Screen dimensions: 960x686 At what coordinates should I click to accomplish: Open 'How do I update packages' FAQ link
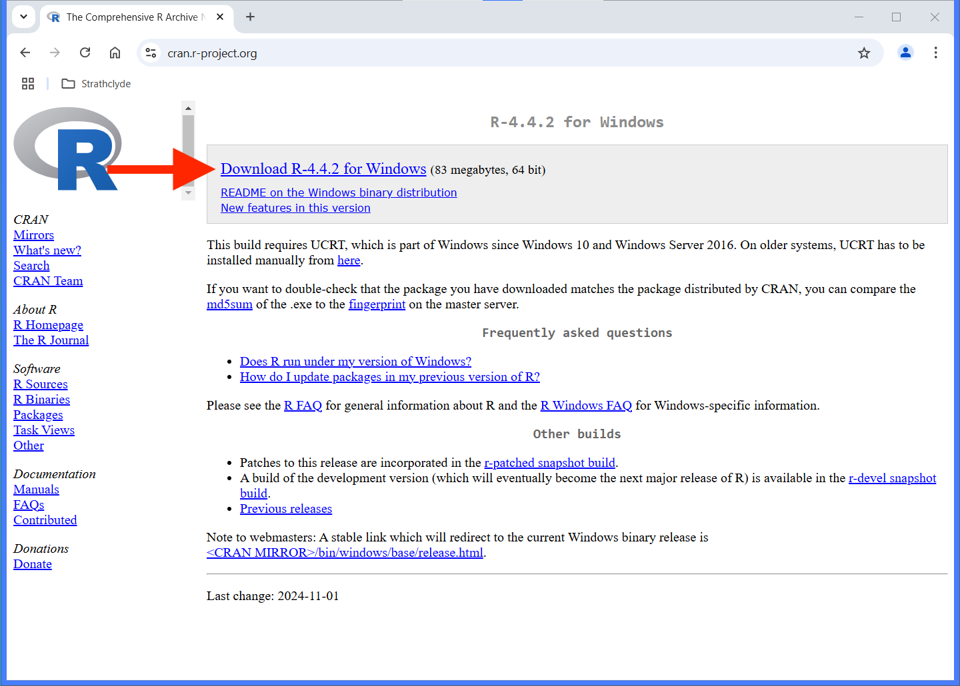[390, 377]
